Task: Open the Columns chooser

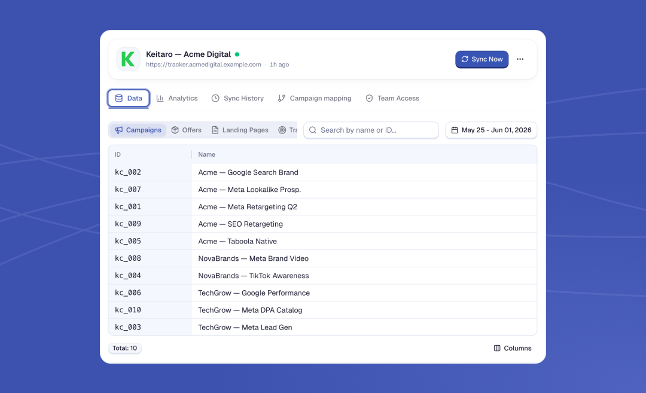Action: pos(513,349)
